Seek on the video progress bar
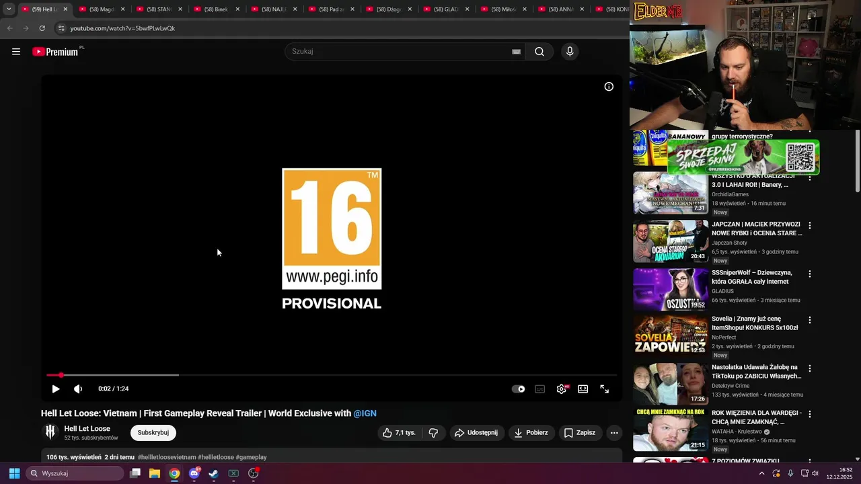 click(332, 375)
